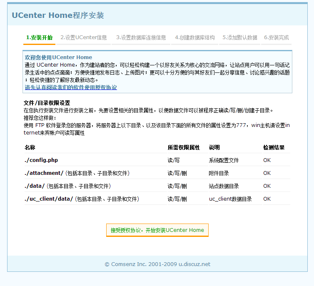The width and height of the screenshot is (314, 286).
Task: Click the UCenter Home程序安装 page title
Action: tap(58, 15)
